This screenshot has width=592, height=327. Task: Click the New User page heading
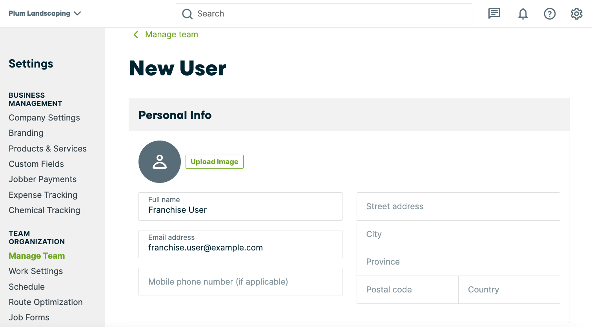(177, 68)
